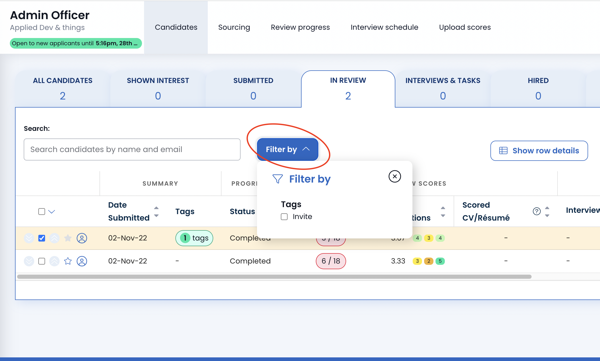This screenshot has height=361, width=600.
Task: Click the green score 5 badge
Action: tap(440, 261)
